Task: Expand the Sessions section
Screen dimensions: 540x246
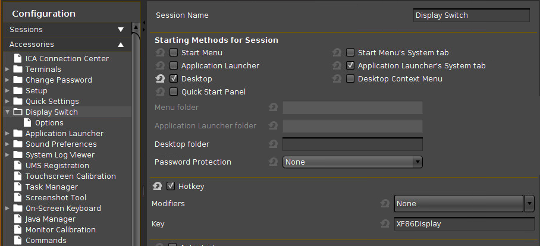Action: pos(121,29)
